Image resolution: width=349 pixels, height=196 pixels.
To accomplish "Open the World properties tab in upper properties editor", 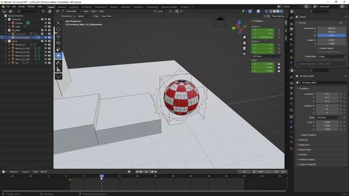I will pos(291,45).
